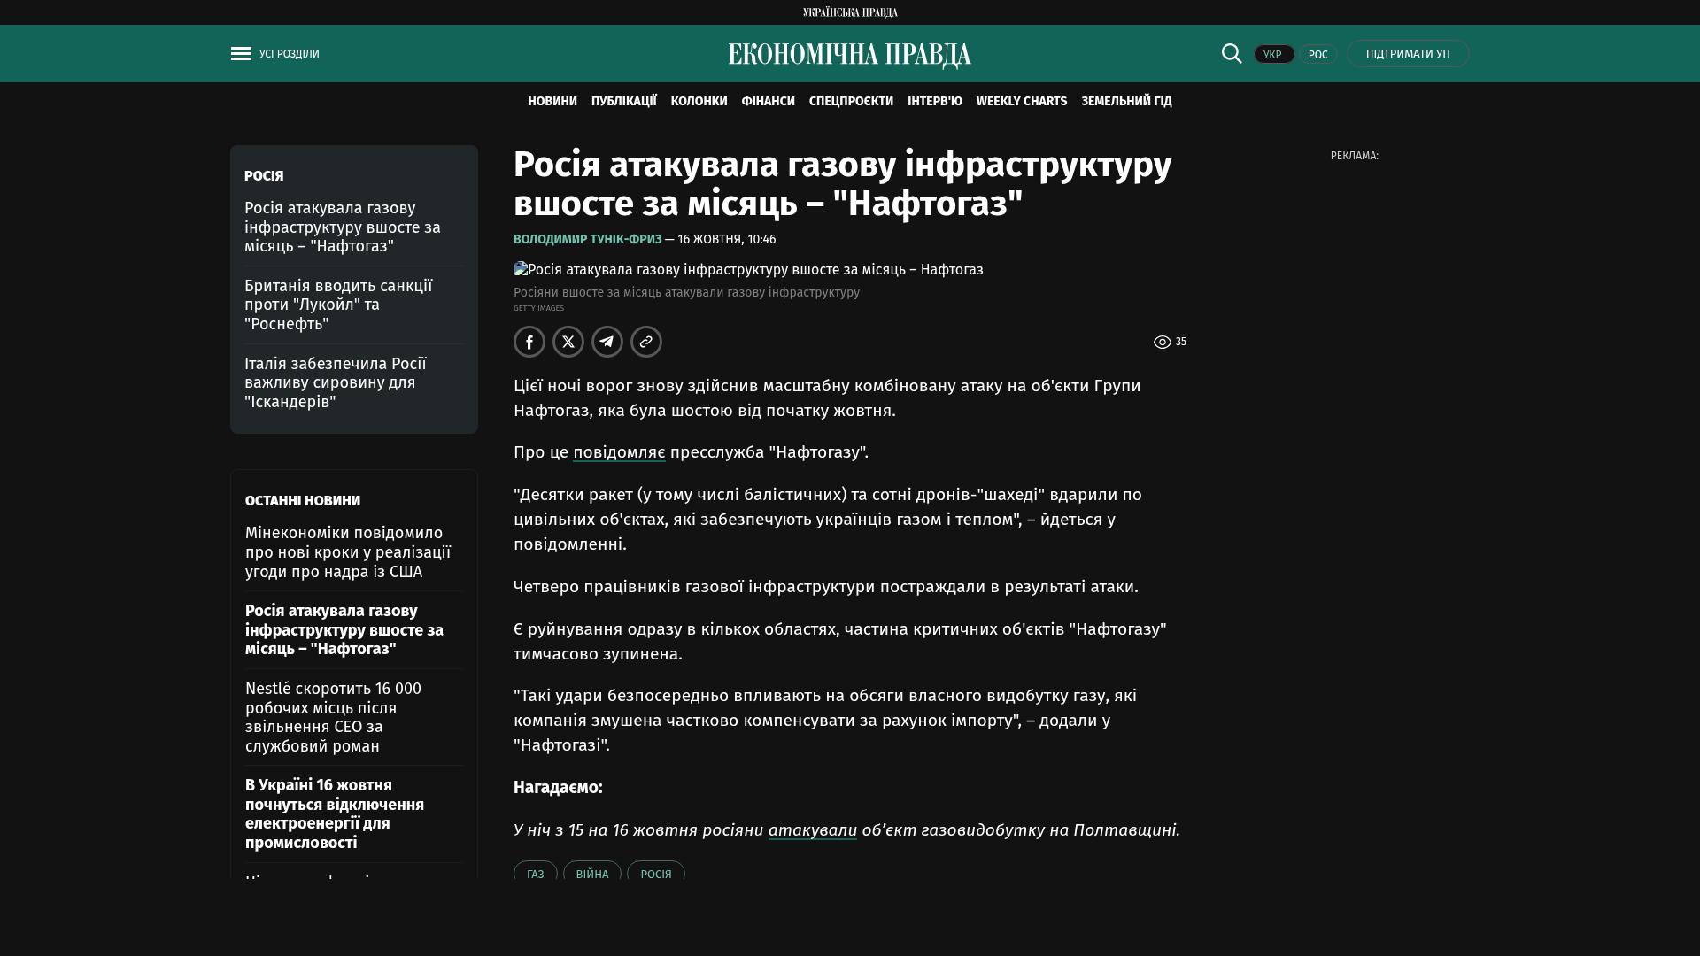This screenshot has height=956, width=1700.
Task: Switch language to УКР
Action: tap(1273, 55)
